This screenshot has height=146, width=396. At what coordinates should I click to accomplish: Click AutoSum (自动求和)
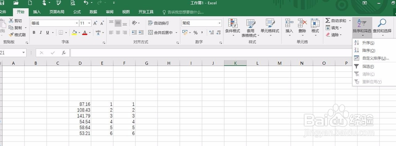(x=336, y=21)
